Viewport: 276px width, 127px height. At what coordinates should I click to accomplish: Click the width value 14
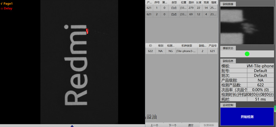[206, 8]
